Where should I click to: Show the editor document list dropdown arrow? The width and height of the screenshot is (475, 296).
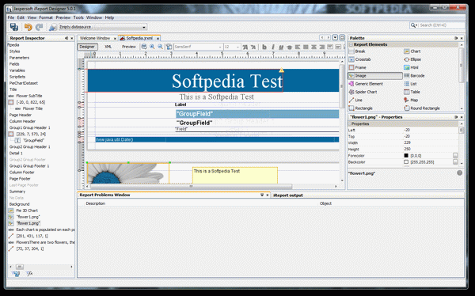(335, 37)
